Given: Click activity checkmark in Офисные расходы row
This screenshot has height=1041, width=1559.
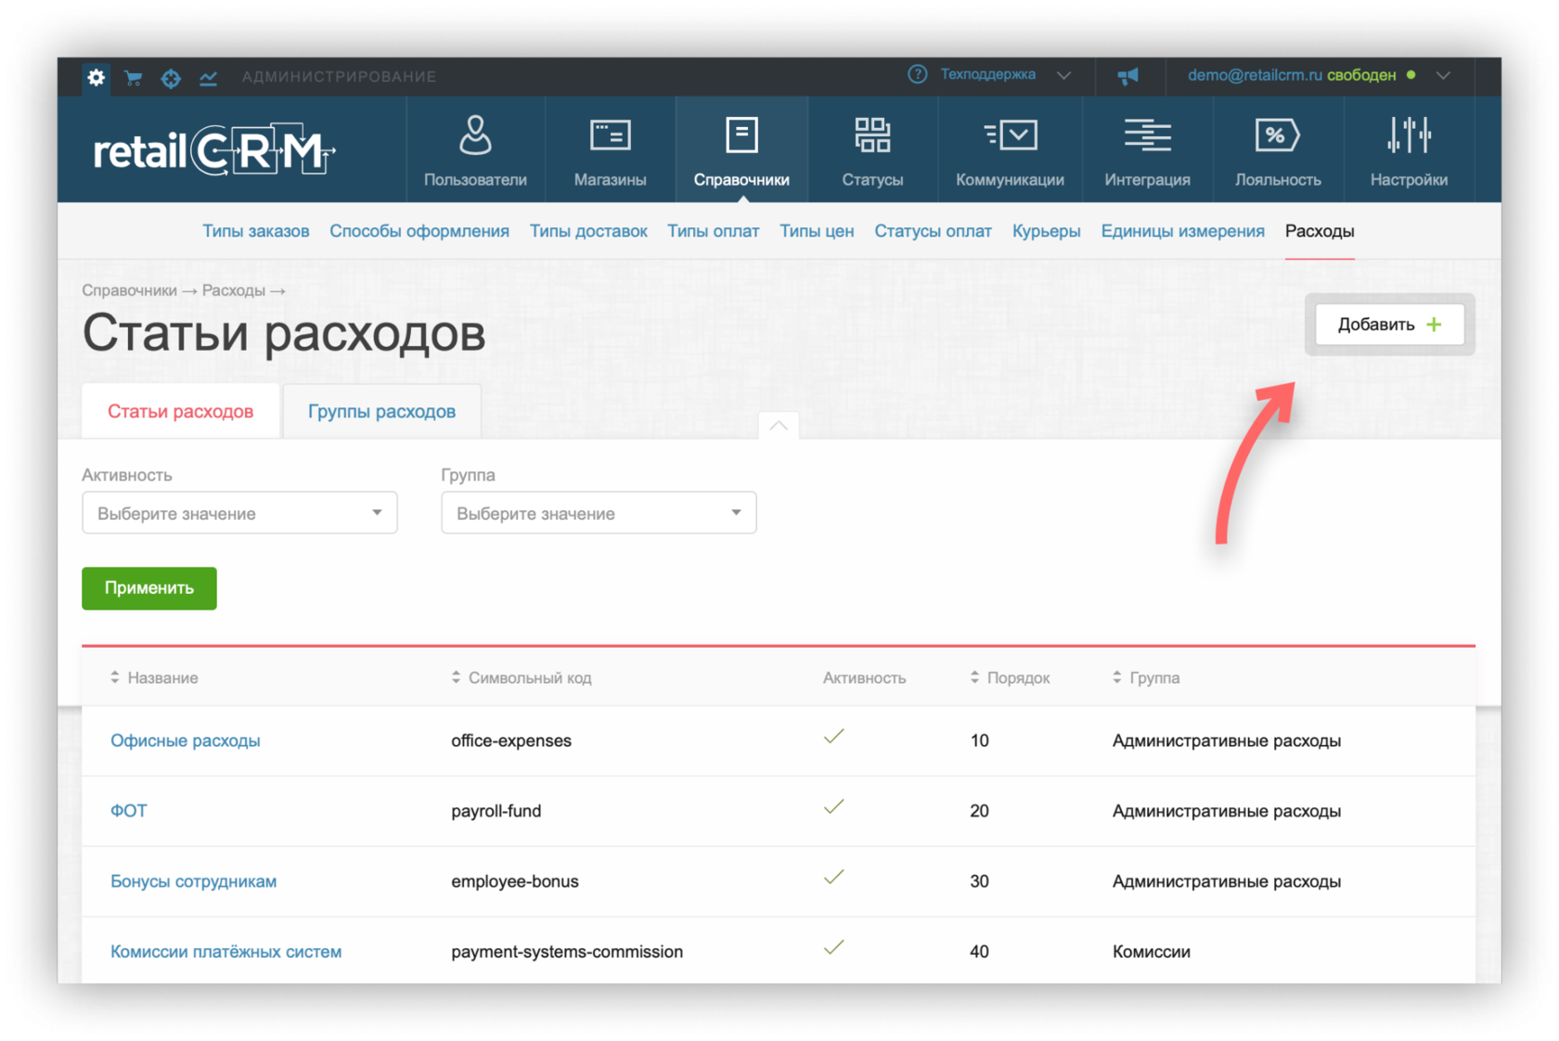Looking at the screenshot, I should (834, 737).
